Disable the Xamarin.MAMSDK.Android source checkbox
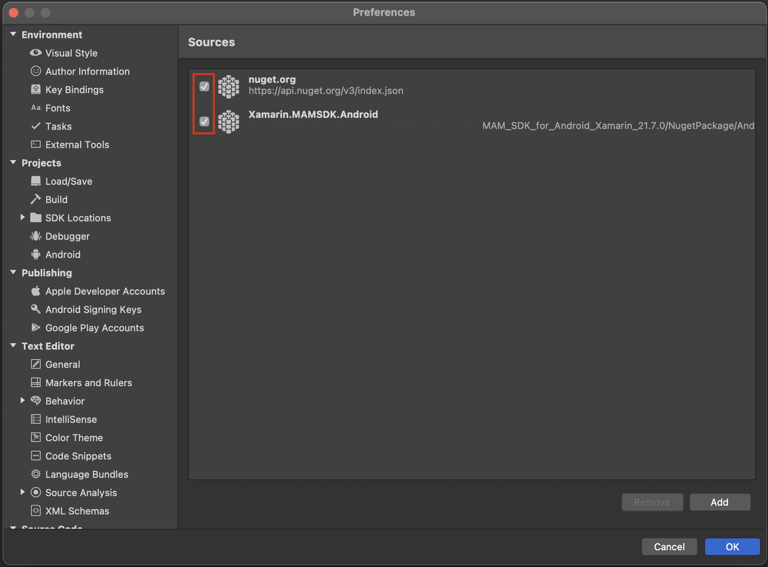This screenshot has width=768, height=567. (204, 121)
